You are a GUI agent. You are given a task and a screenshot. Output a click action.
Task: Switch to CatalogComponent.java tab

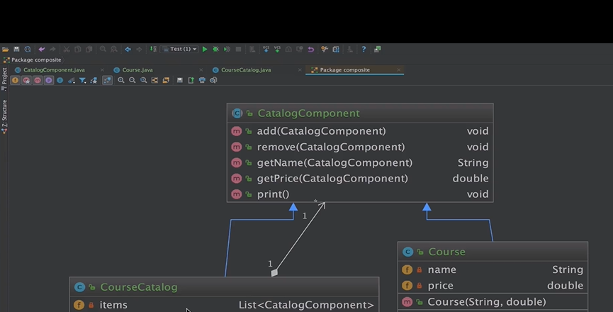tap(54, 70)
